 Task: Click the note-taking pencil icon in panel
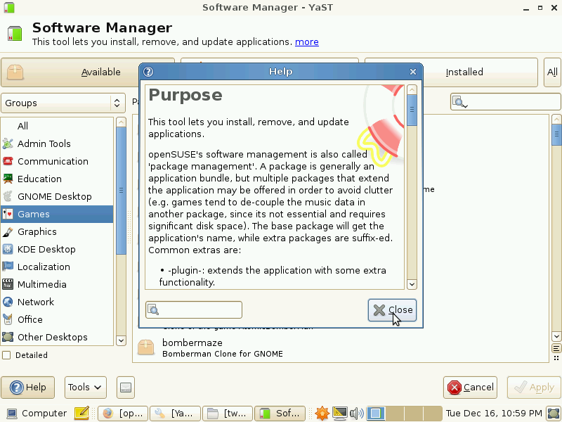81,414
